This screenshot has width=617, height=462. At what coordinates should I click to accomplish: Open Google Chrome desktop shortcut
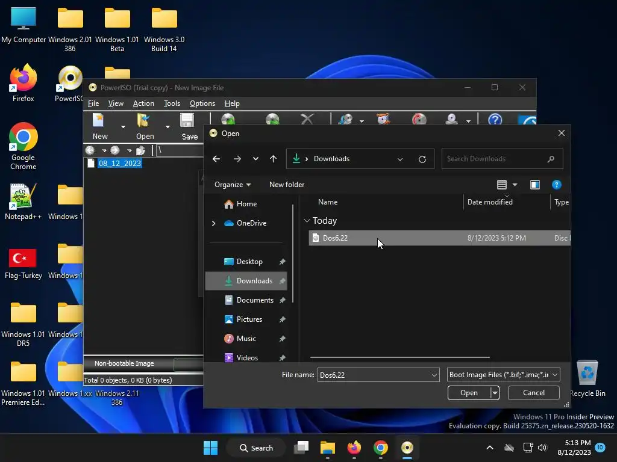coord(23,146)
